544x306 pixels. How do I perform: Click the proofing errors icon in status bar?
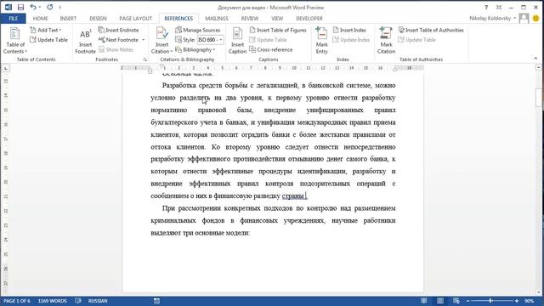click(x=78, y=301)
